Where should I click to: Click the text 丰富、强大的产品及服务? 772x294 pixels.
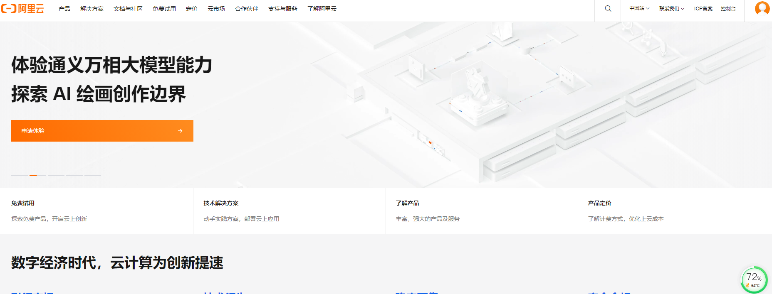(428, 219)
